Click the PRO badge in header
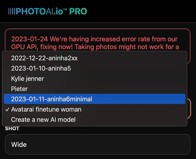The image size is (196, 159). [x=78, y=11]
